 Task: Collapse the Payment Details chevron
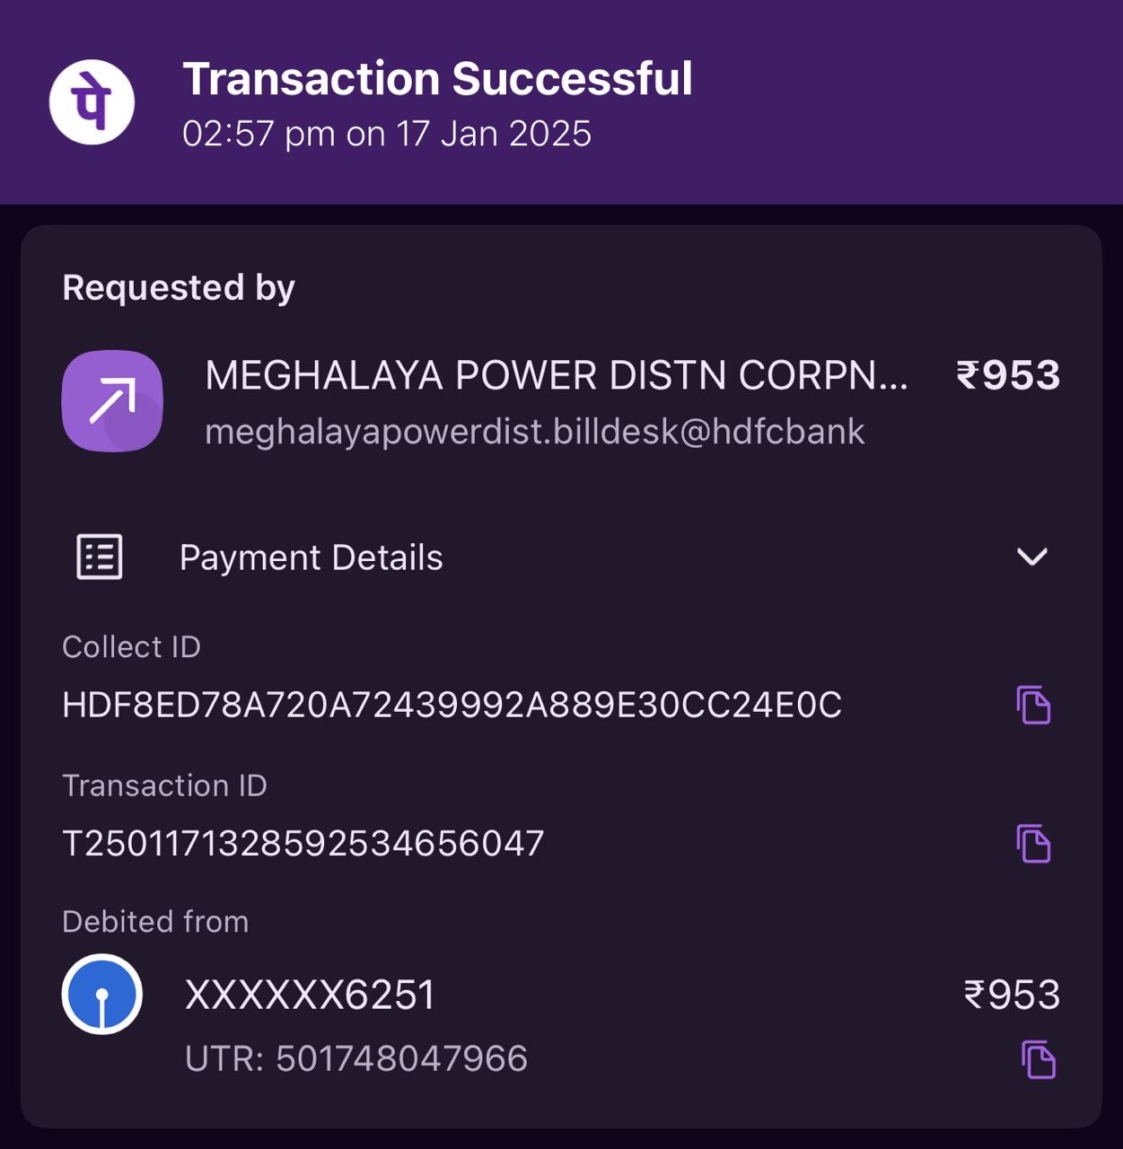1032,557
